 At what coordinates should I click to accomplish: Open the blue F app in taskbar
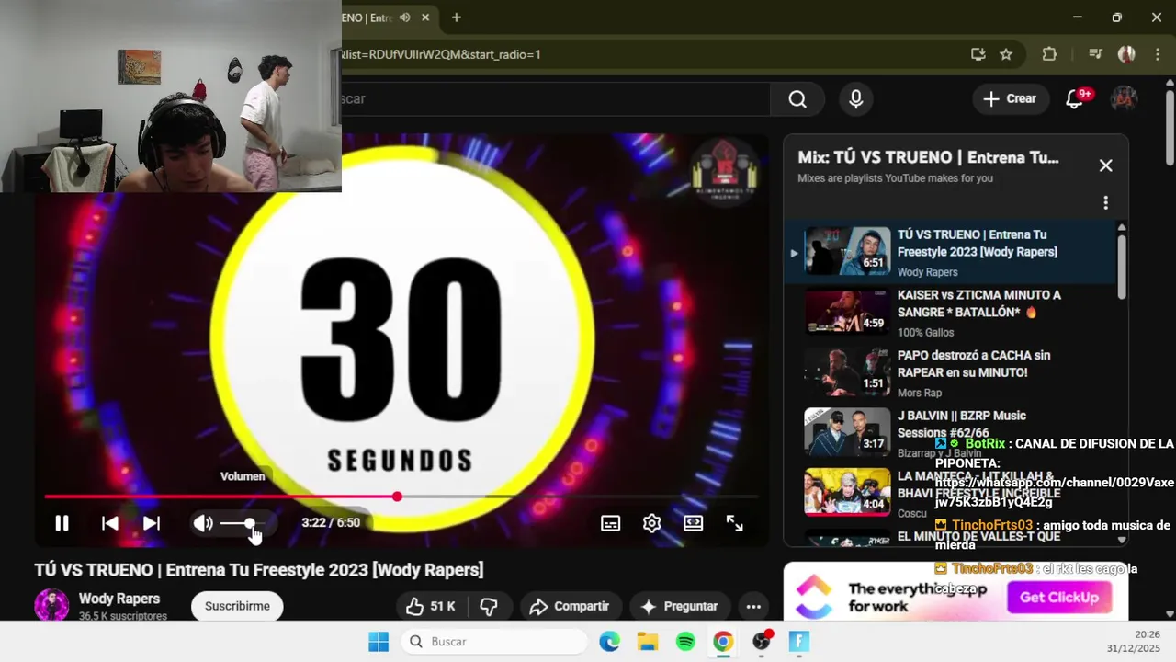[x=799, y=642]
